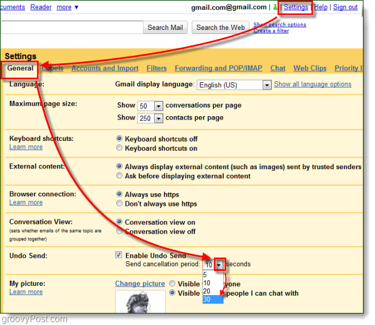The height and width of the screenshot is (325, 375).
Task: Select the General settings tab
Action: (20, 68)
